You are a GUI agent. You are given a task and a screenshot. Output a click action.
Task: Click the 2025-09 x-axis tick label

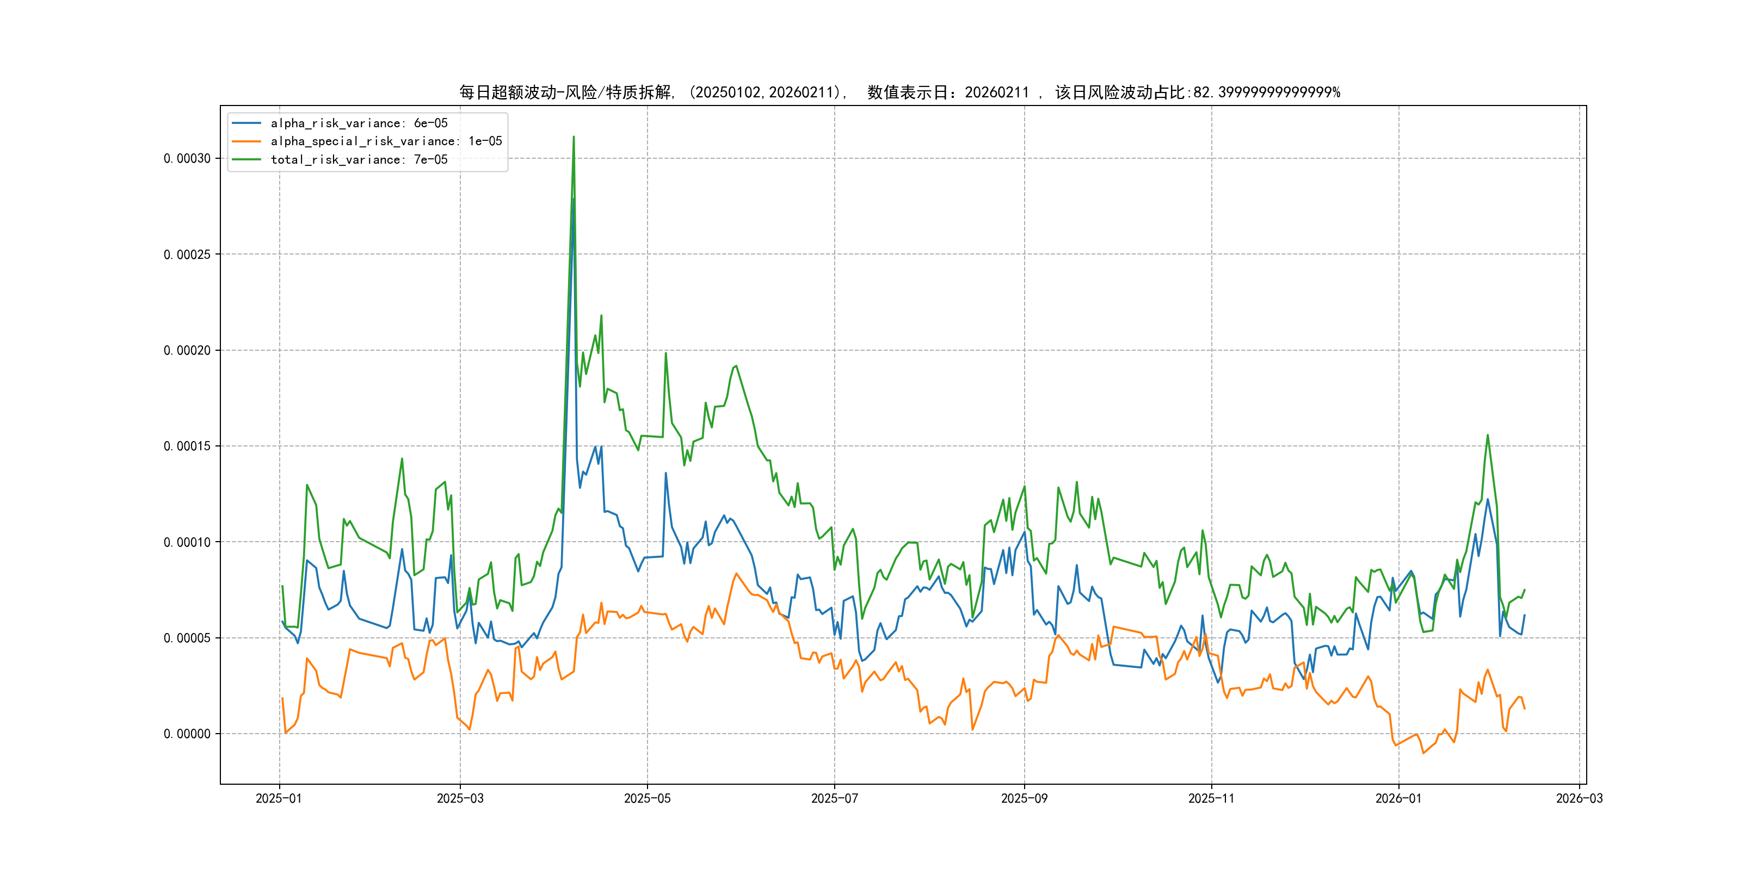pyautogui.click(x=1024, y=798)
